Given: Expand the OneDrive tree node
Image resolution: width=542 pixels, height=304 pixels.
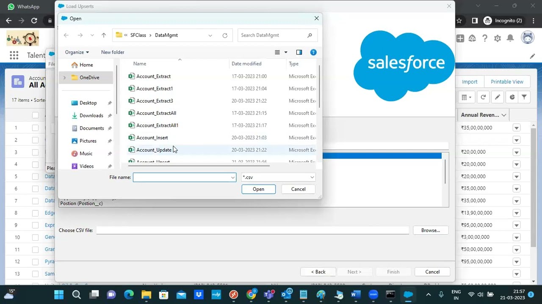Looking at the screenshot, I should pos(65,78).
